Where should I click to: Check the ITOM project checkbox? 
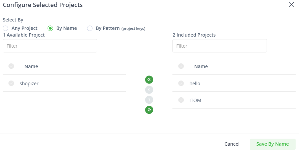(181, 100)
